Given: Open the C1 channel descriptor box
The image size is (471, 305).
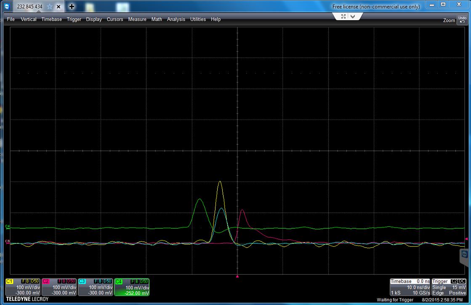Looking at the screenshot, I should click(x=23, y=287).
